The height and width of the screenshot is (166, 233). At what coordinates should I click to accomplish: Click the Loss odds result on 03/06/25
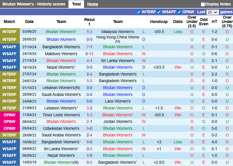(178, 32)
